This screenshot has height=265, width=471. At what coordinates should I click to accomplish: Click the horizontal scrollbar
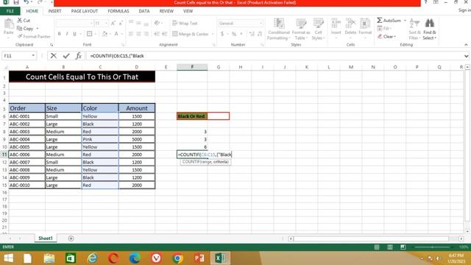click(371, 239)
